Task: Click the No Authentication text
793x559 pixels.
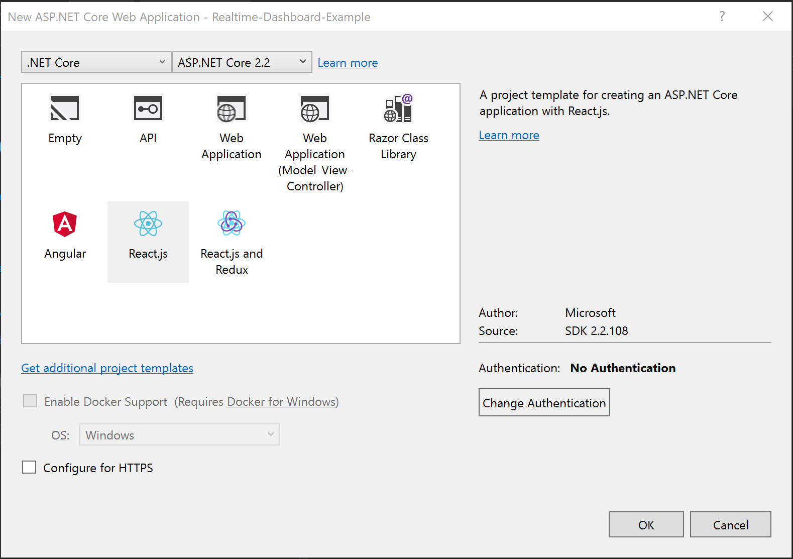Action: (623, 368)
